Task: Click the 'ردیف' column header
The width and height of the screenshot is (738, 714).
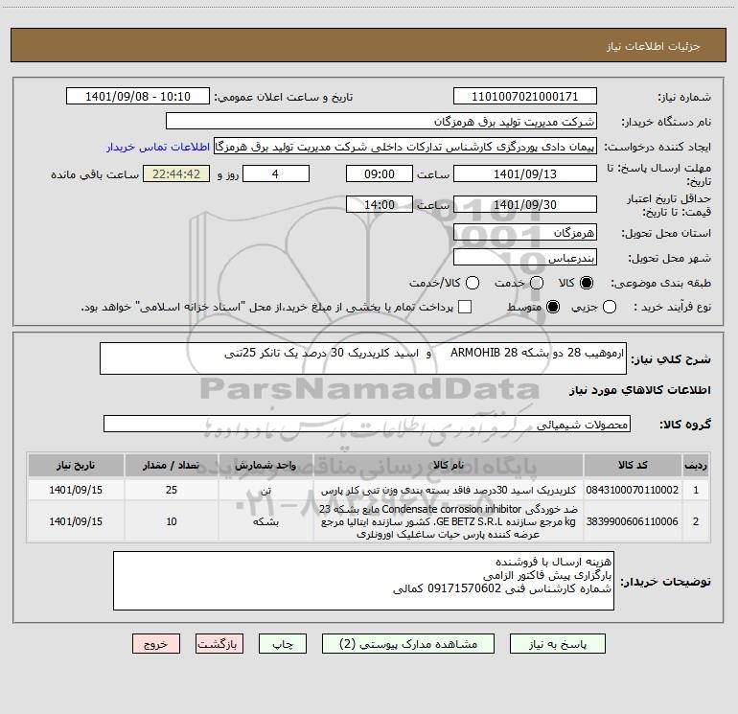Action: click(x=696, y=465)
